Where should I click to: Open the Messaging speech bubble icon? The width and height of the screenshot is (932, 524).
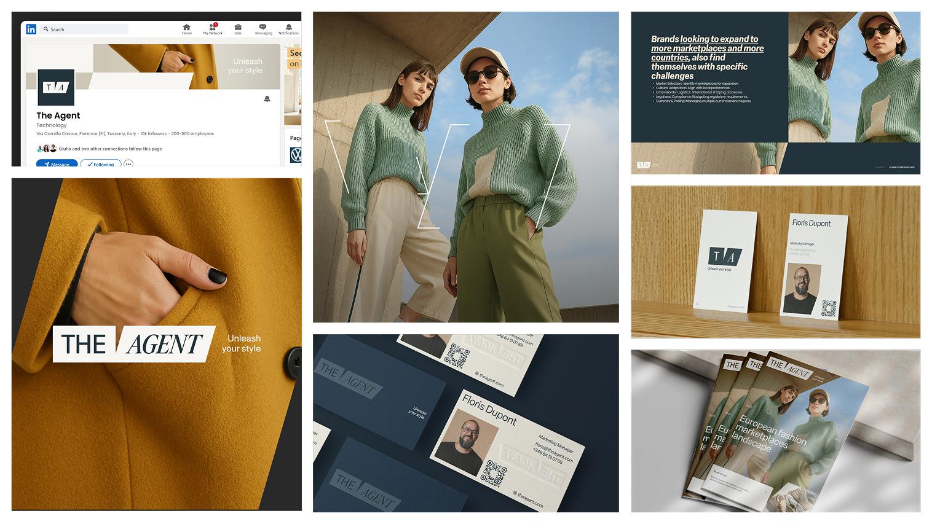point(263,28)
